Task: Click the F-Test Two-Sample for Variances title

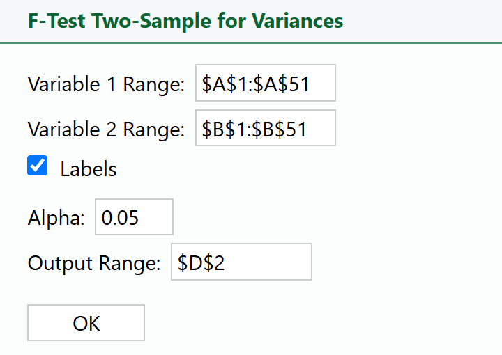Action: pyautogui.click(x=185, y=21)
